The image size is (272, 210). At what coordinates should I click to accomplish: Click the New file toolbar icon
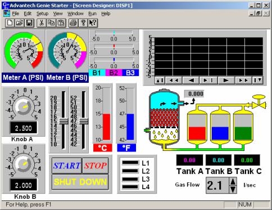click(10, 23)
